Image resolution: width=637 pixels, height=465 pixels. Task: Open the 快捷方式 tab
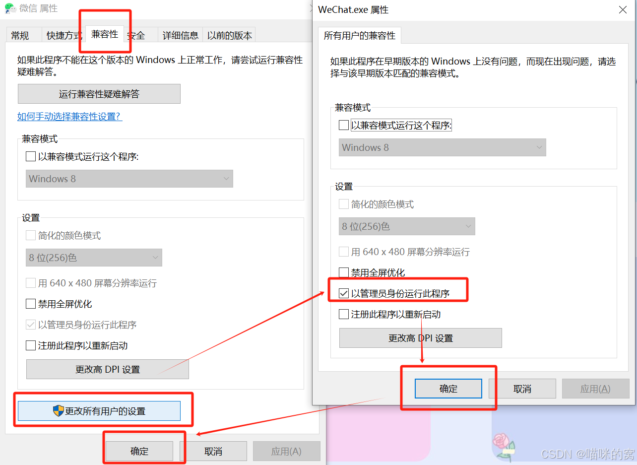pos(64,35)
